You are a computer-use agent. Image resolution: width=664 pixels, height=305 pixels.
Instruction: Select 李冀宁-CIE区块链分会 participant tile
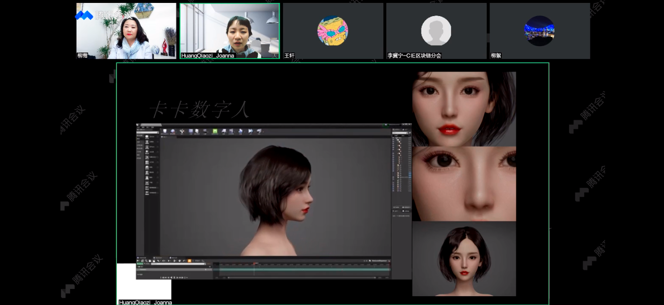[436, 31]
